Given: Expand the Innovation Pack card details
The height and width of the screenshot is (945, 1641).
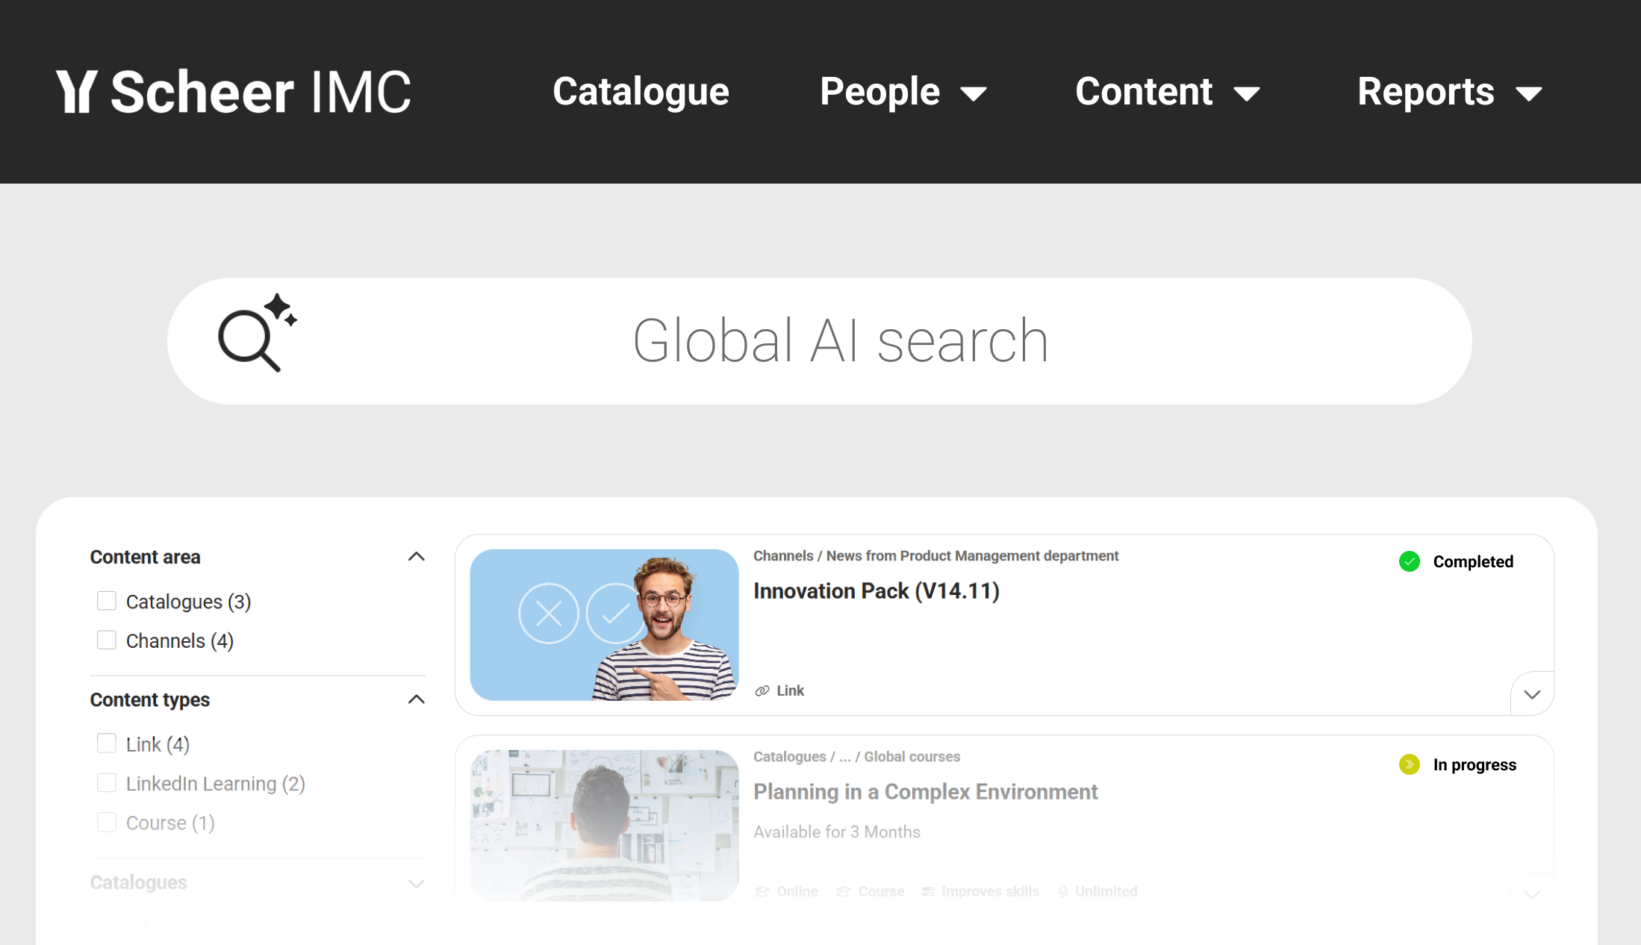Looking at the screenshot, I should tap(1532, 694).
